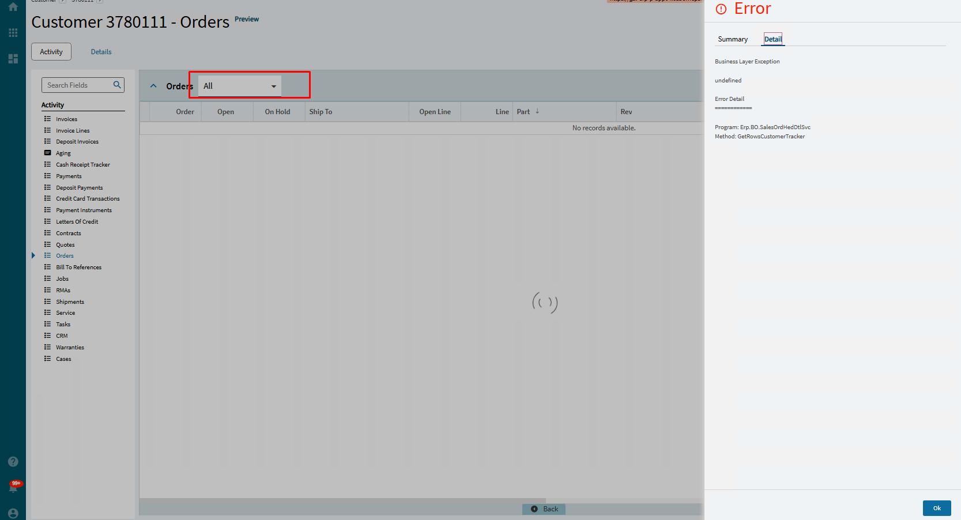Open Tasks in the Activity list
Screen dimensions: 961x520
coord(63,325)
